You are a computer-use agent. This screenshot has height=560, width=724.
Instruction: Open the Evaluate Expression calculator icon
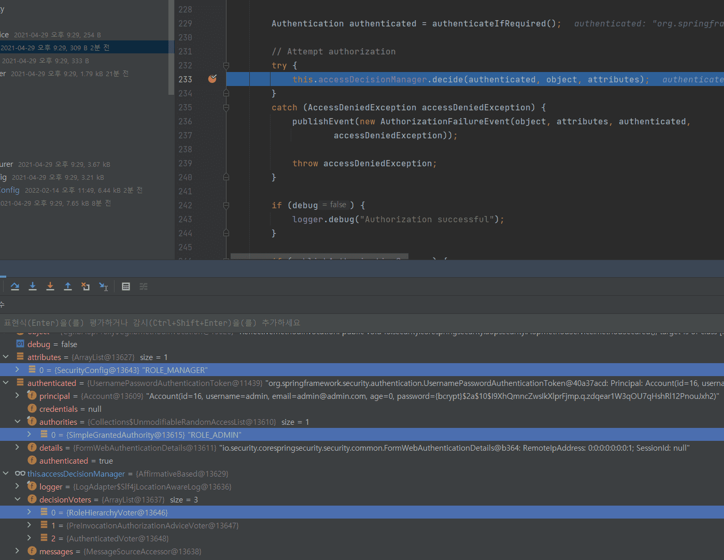pyautogui.click(x=126, y=286)
